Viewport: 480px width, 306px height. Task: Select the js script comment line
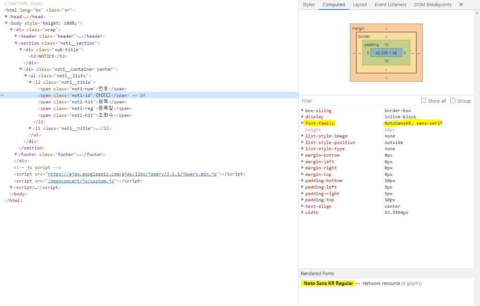pos(37,168)
